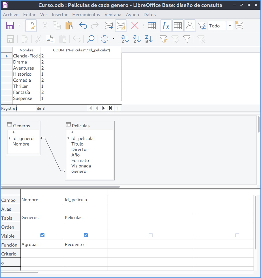Open the Editar menu
Image resolution: width=261 pixels, height=278 pixels.
(29, 14)
